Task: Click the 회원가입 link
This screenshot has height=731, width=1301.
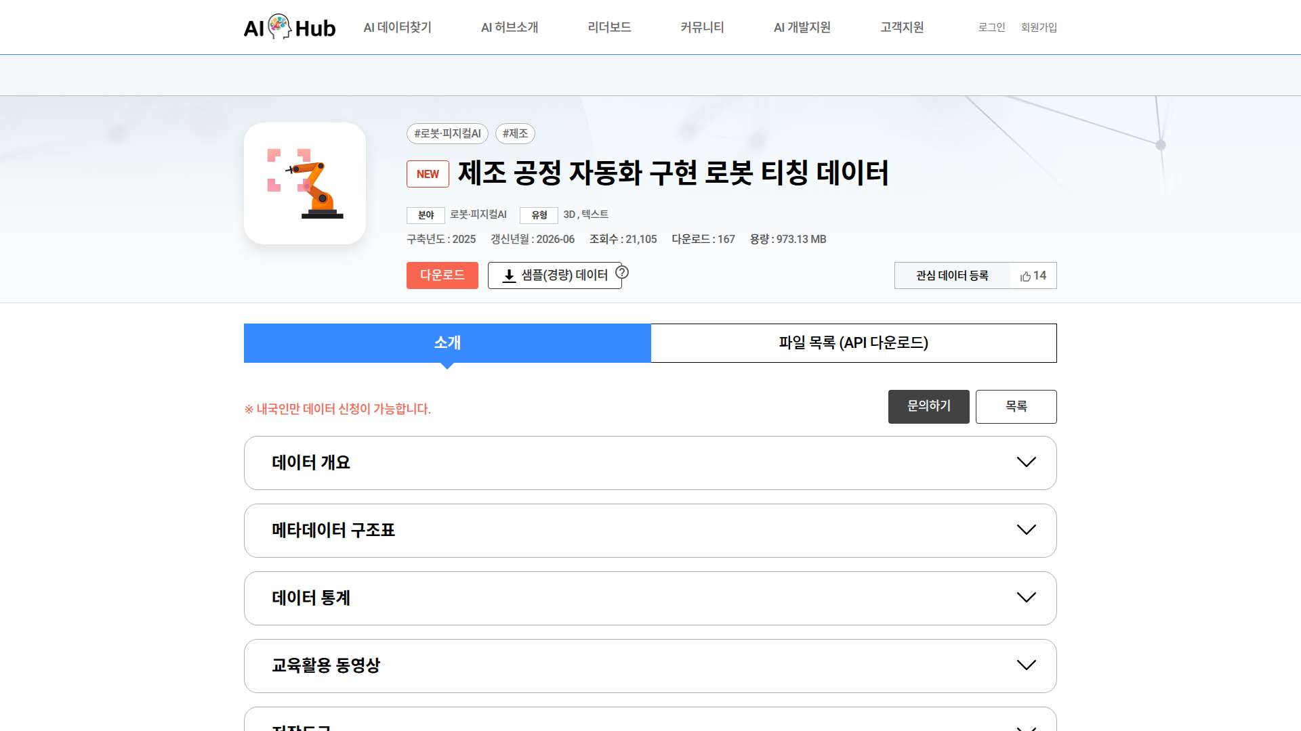Action: pyautogui.click(x=1039, y=27)
